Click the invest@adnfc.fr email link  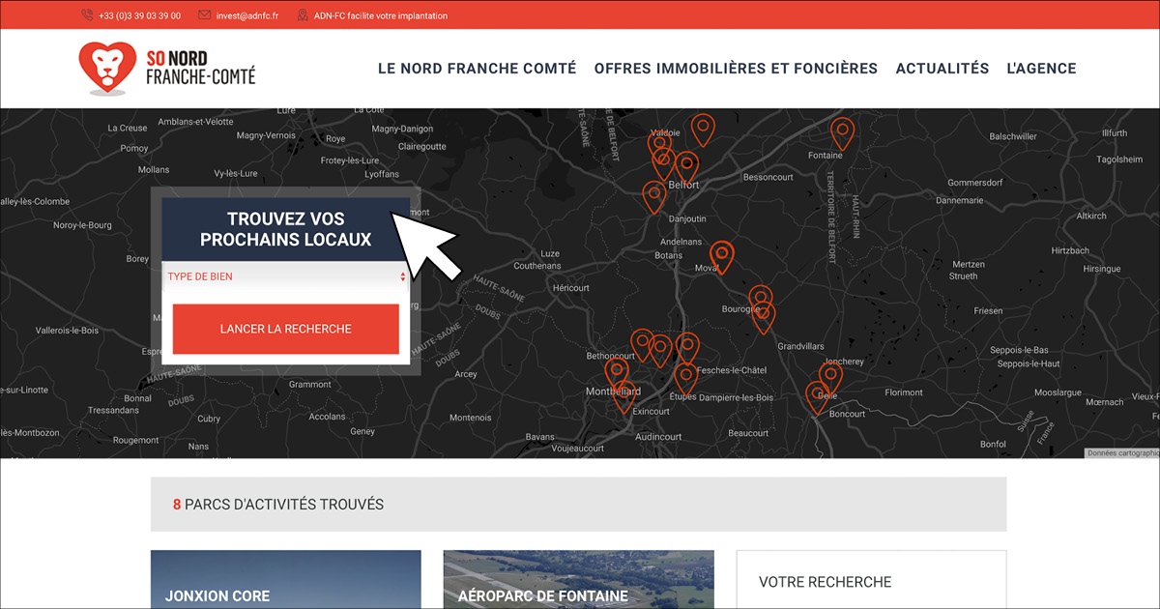(x=247, y=15)
